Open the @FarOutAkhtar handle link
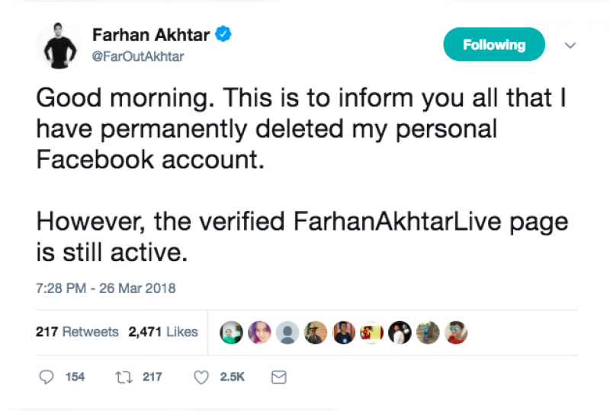This screenshot has height=411, width=610. click(x=138, y=57)
